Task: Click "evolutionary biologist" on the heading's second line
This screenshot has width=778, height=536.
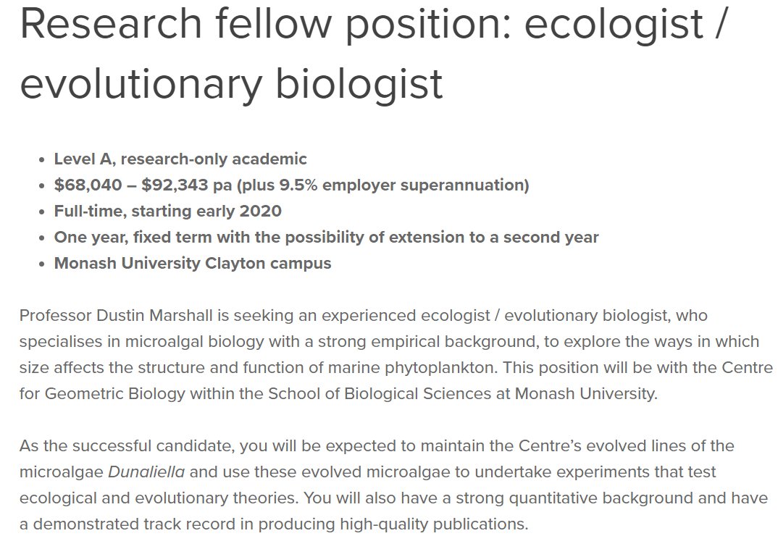Action: 231,83
